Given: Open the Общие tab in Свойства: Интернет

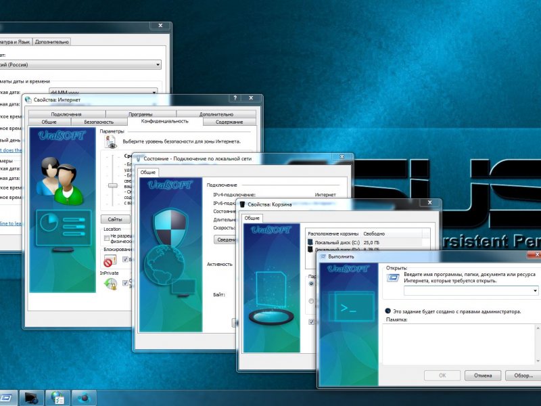Looking at the screenshot, I should point(49,122).
